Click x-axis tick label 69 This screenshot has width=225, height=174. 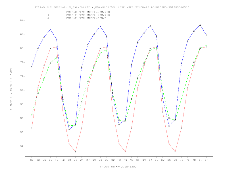coord(175,160)
